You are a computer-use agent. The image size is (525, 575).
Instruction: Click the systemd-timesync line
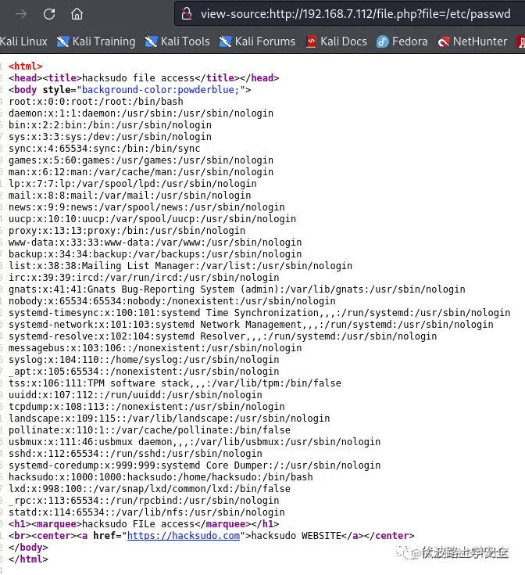pyautogui.click(x=259, y=313)
